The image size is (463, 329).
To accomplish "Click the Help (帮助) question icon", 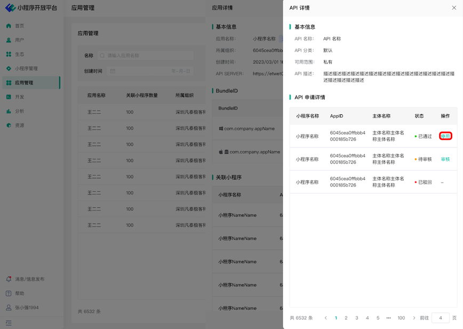I will [x=9, y=293].
